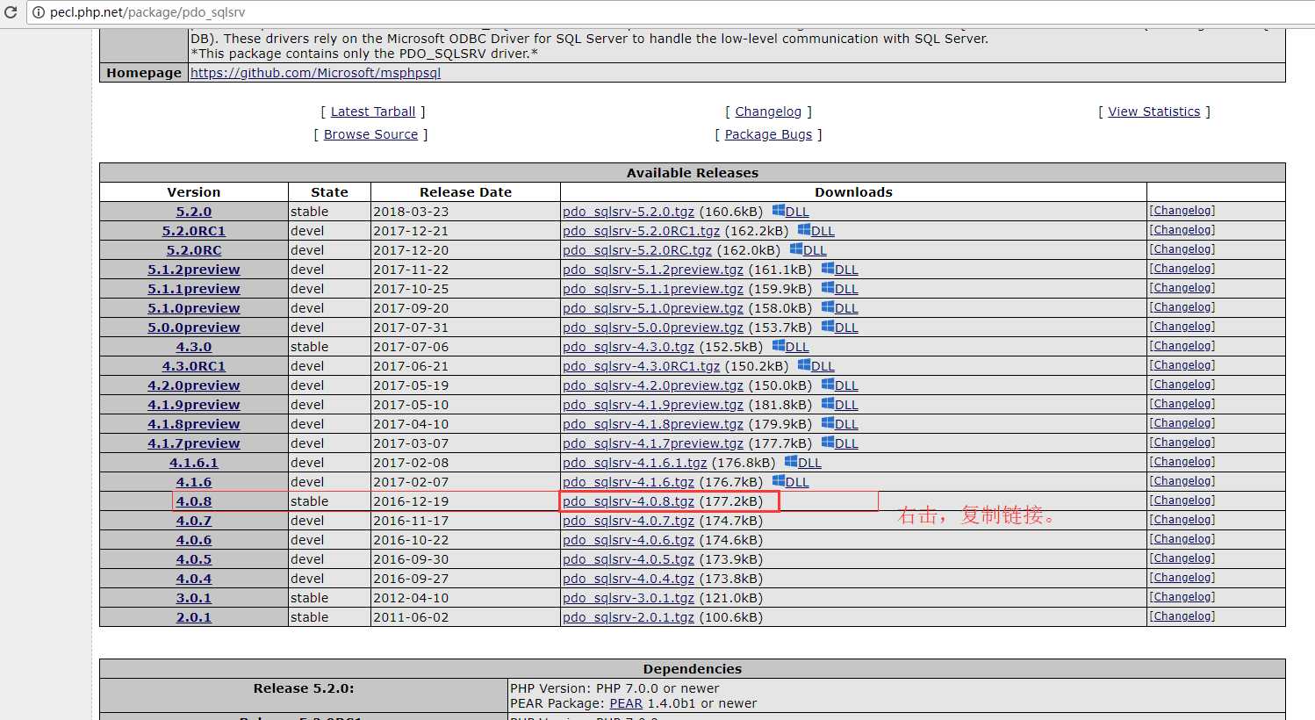The width and height of the screenshot is (1315, 720).
Task: Open the PEAR package link in Dependencies
Action: [626, 703]
